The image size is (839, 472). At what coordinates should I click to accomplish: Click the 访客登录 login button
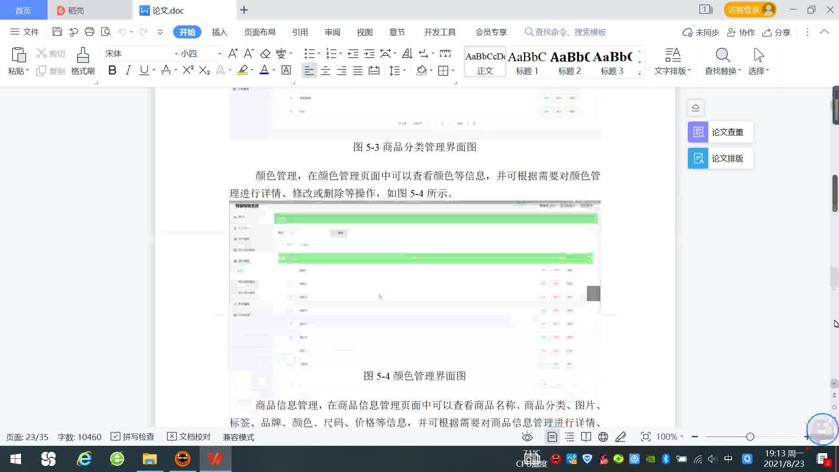tap(749, 10)
